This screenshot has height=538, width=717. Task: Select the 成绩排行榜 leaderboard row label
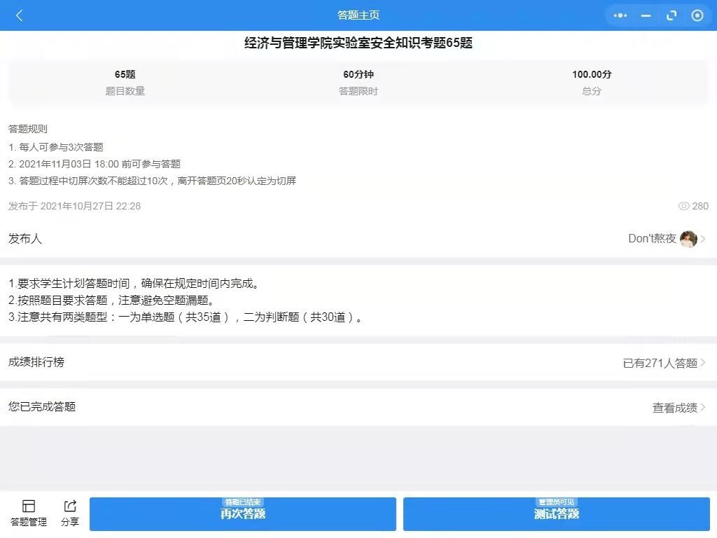click(x=36, y=362)
